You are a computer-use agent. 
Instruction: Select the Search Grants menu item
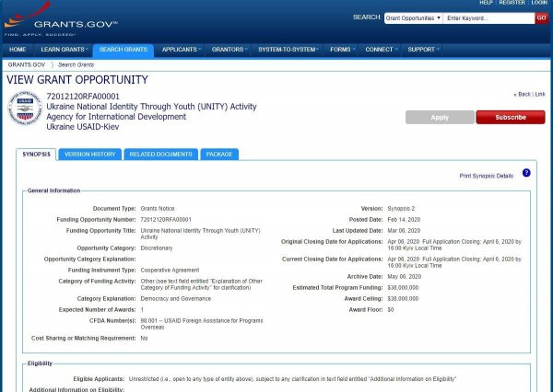click(123, 49)
